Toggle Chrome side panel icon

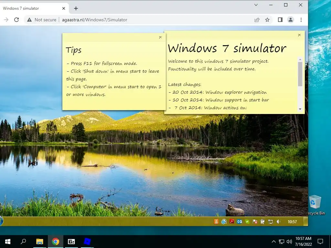(280, 20)
